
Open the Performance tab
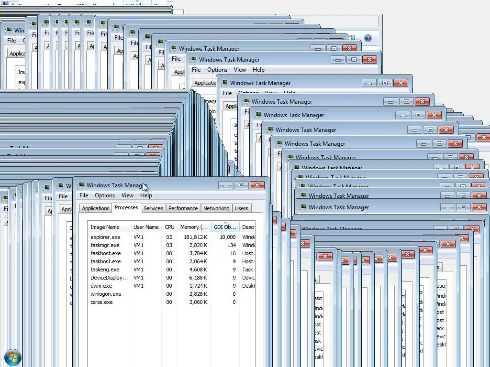click(x=183, y=208)
